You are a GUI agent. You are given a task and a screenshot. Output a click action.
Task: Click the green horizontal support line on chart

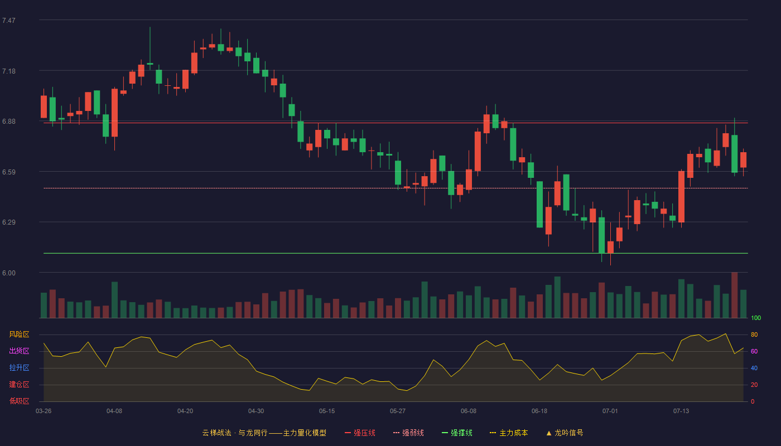(396, 253)
